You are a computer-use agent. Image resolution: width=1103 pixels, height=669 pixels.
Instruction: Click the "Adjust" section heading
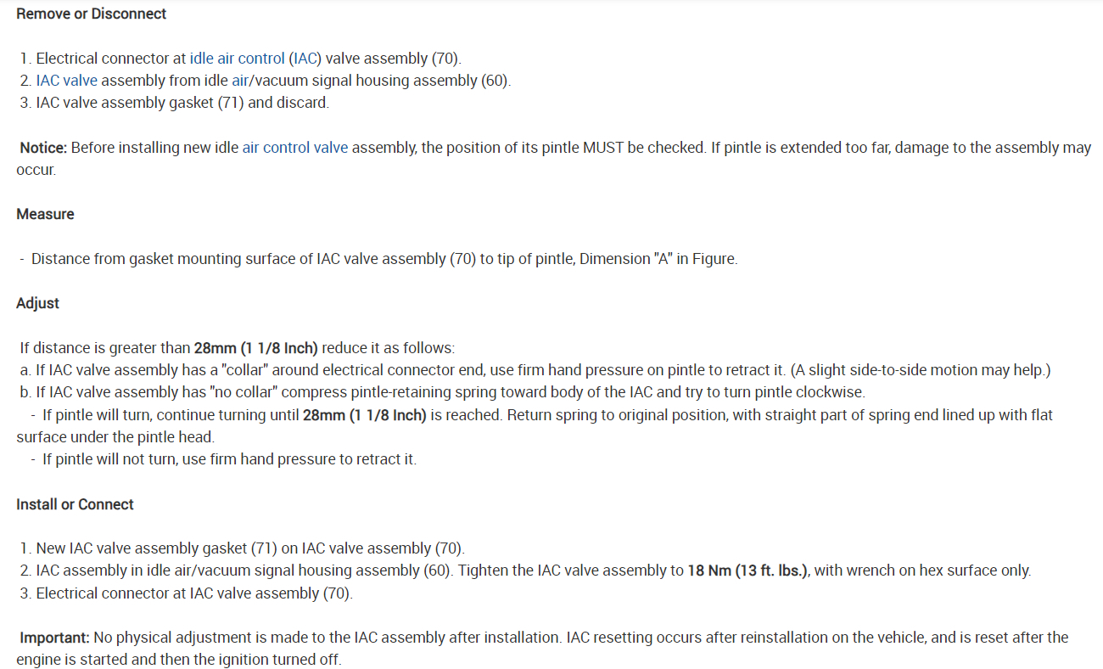37,303
